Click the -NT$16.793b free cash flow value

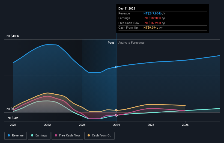tap(152, 23)
